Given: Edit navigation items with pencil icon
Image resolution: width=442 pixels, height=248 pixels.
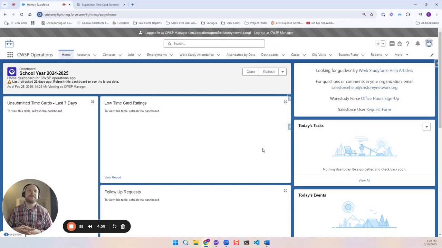Looking at the screenshot, I should point(432,55).
